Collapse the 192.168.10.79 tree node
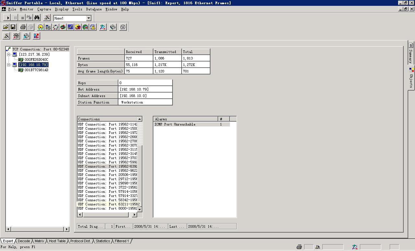 [x=9, y=65]
